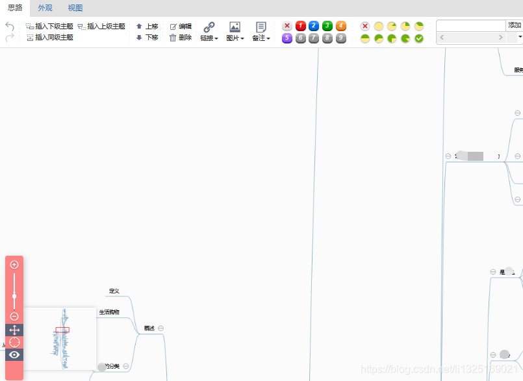Click the 添加 add button
Viewport: 523px width, 381px height.
coord(515,25)
